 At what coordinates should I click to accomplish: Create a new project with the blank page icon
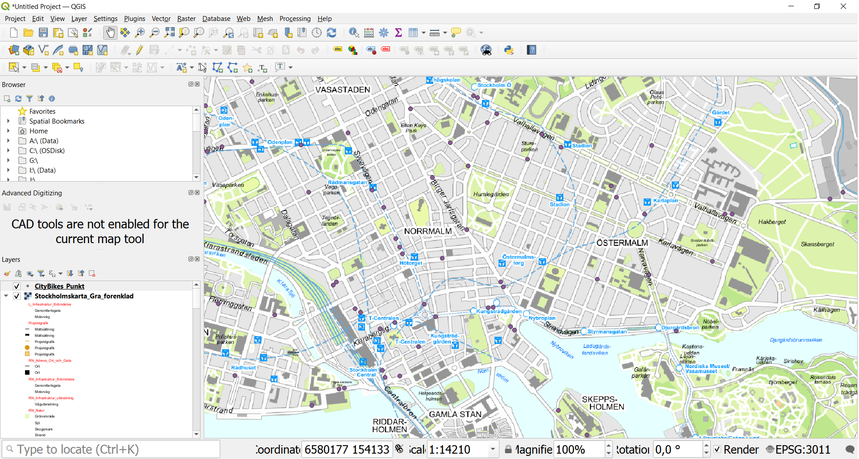point(14,33)
